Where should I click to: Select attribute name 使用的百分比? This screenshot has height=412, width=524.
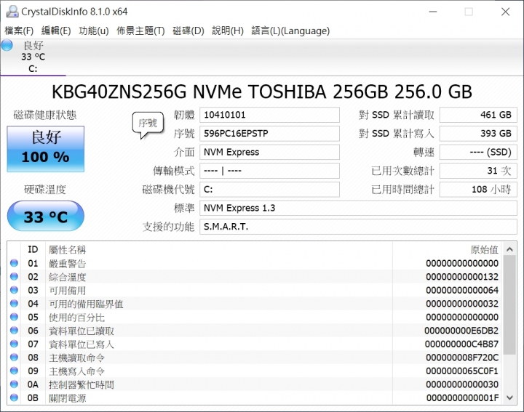pos(77,318)
